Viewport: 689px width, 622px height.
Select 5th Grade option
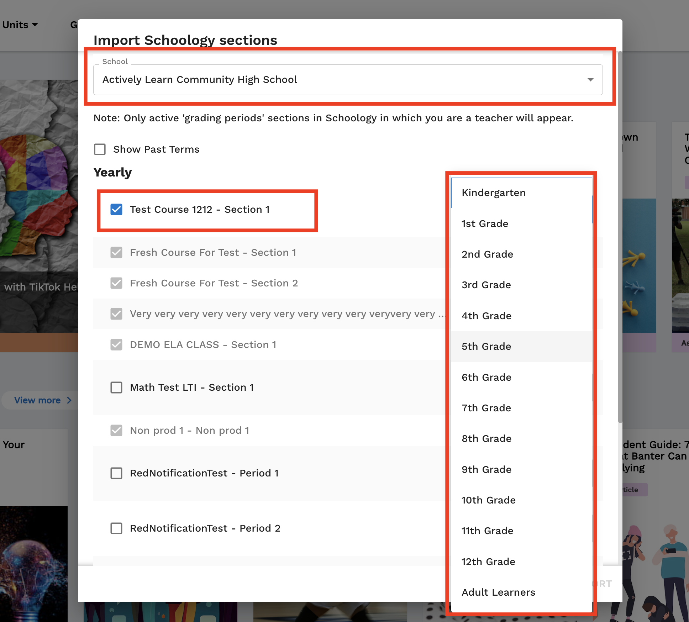coord(521,347)
